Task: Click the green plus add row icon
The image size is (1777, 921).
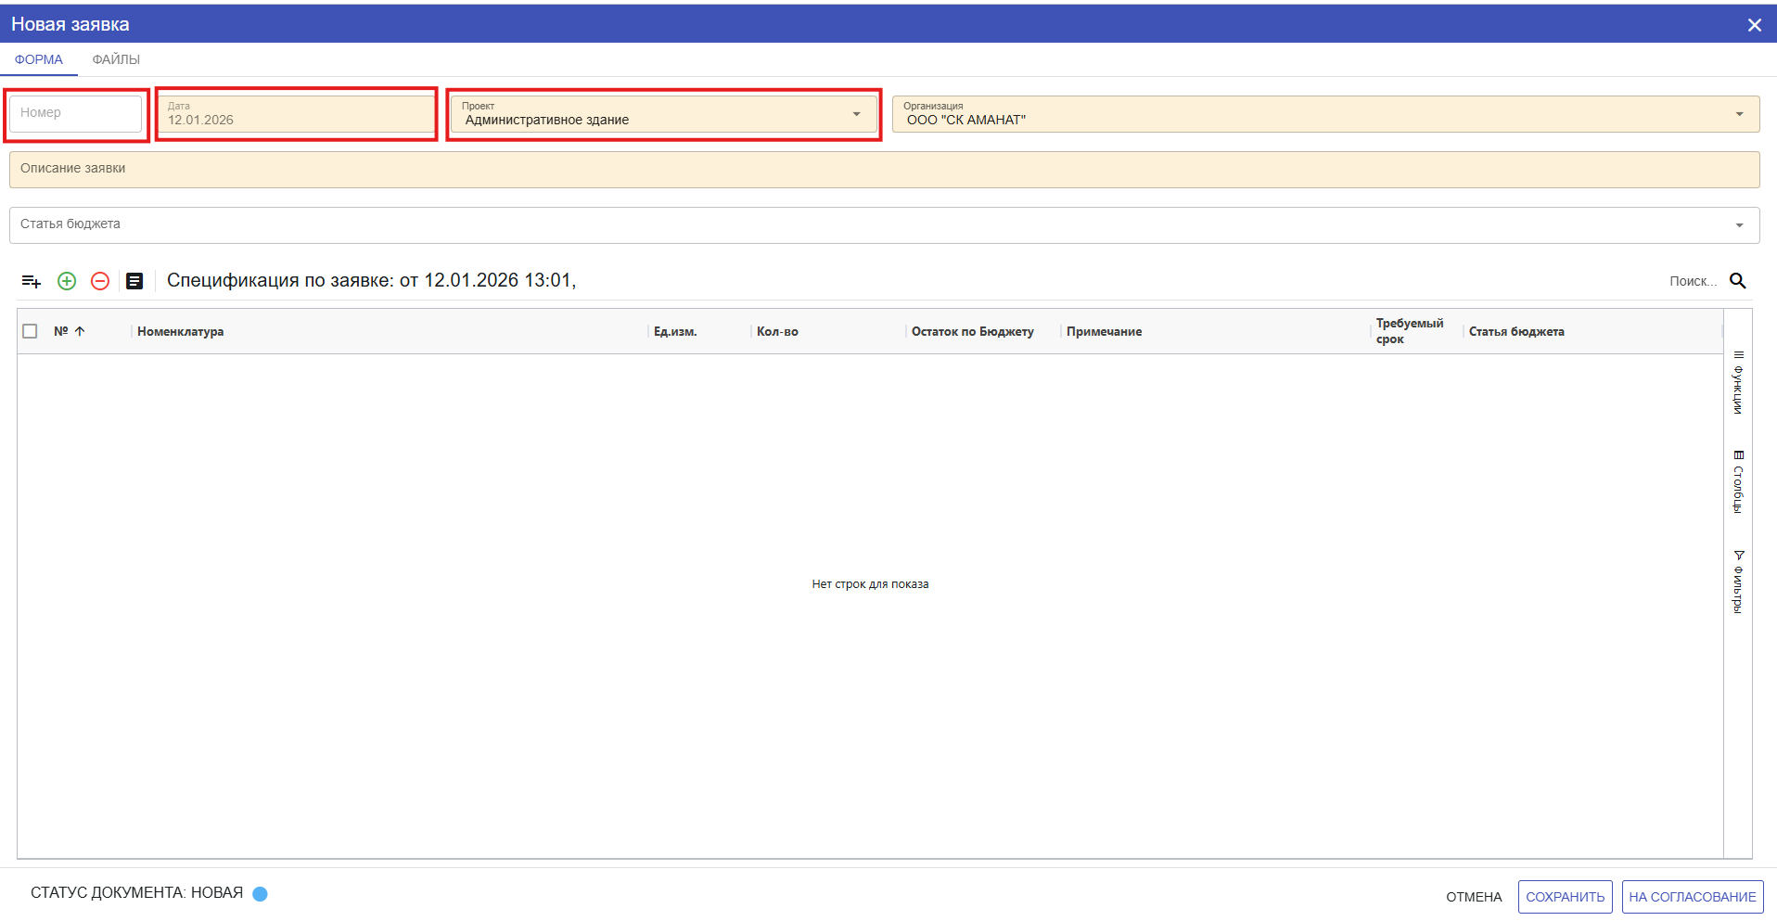Action: click(67, 281)
